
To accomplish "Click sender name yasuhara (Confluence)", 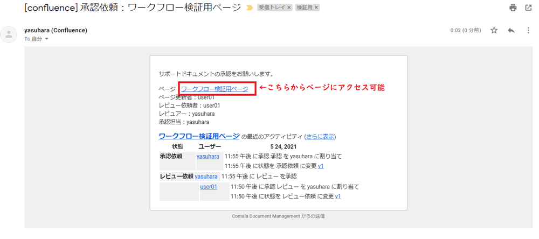I will point(56,30).
